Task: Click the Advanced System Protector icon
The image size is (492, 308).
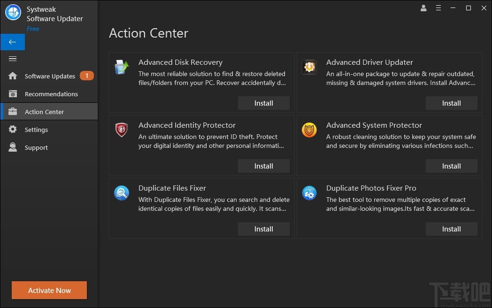Action: [x=309, y=130]
